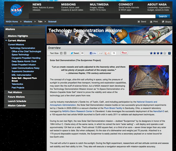Click inside the search input field
The width and height of the screenshot is (176, 151).
(x=138, y=16)
